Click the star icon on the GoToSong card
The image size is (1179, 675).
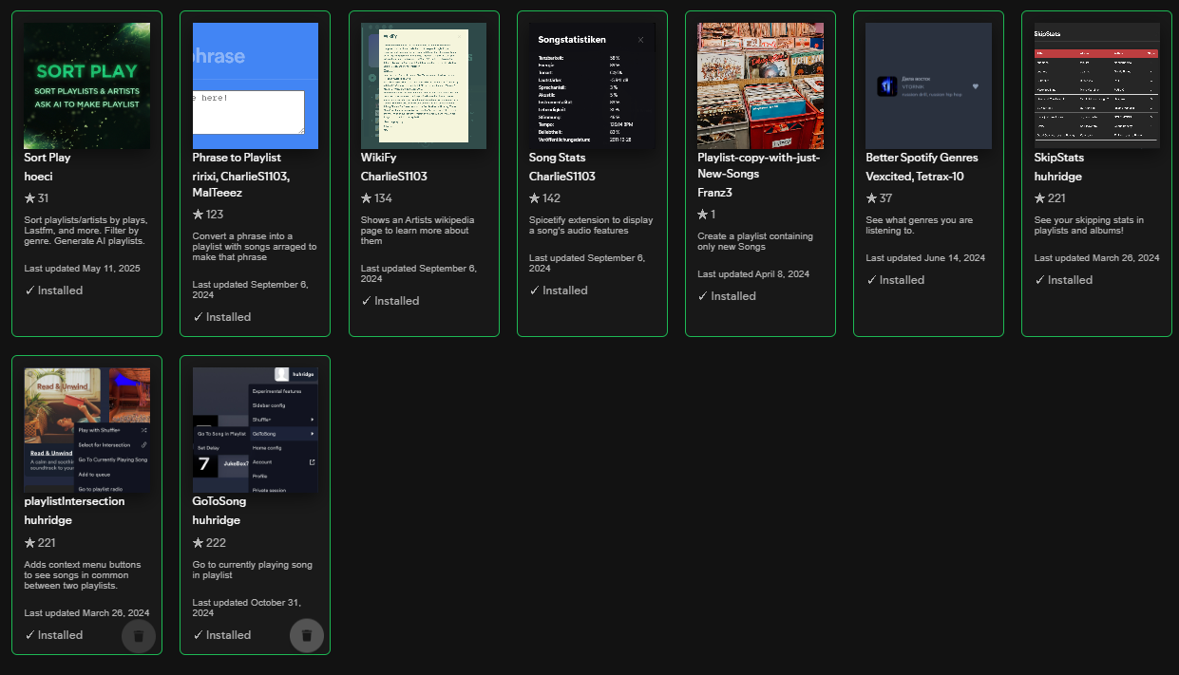pyautogui.click(x=198, y=543)
